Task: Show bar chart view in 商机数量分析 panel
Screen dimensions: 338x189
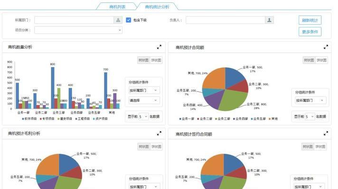Action: [143, 60]
